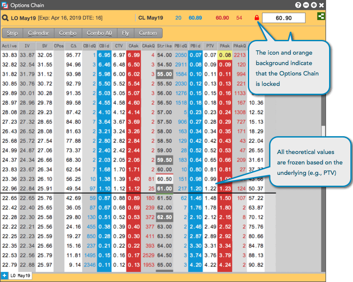This screenshot has width=353, height=282.
Task: Click the Options Chain app logo icon
Action: pos(4,5)
